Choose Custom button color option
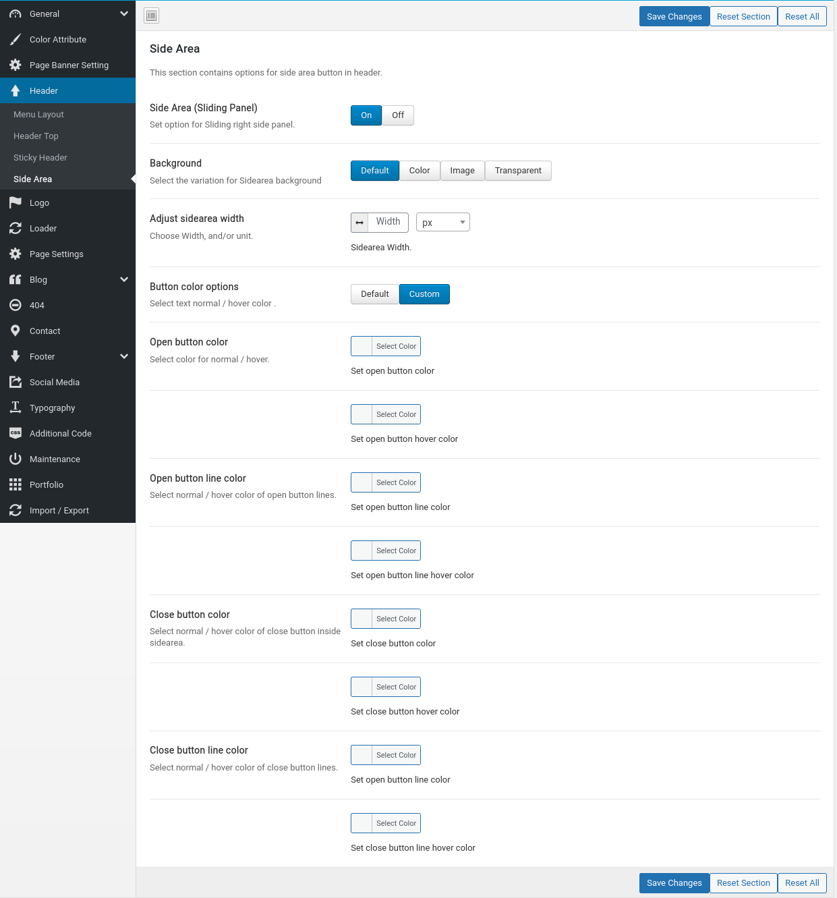837x898 pixels. coord(424,294)
